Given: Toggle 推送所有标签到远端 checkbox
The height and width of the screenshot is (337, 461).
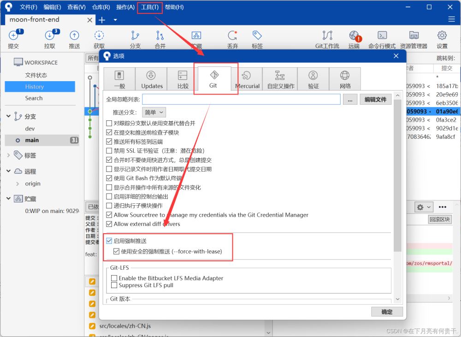Looking at the screenshot, I should coord(109,142).
